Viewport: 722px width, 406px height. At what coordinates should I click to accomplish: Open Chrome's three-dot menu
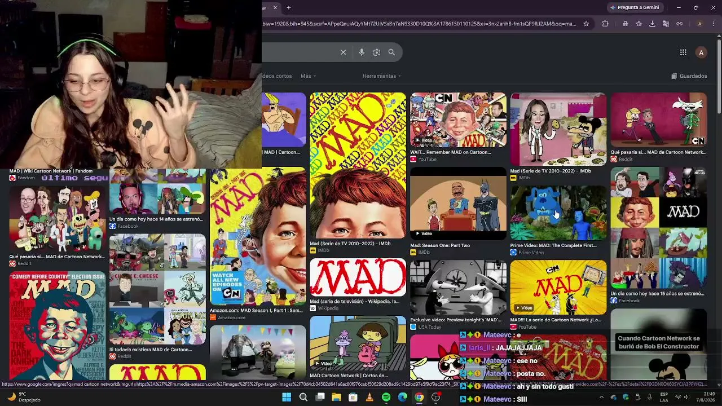coord(714,24)
